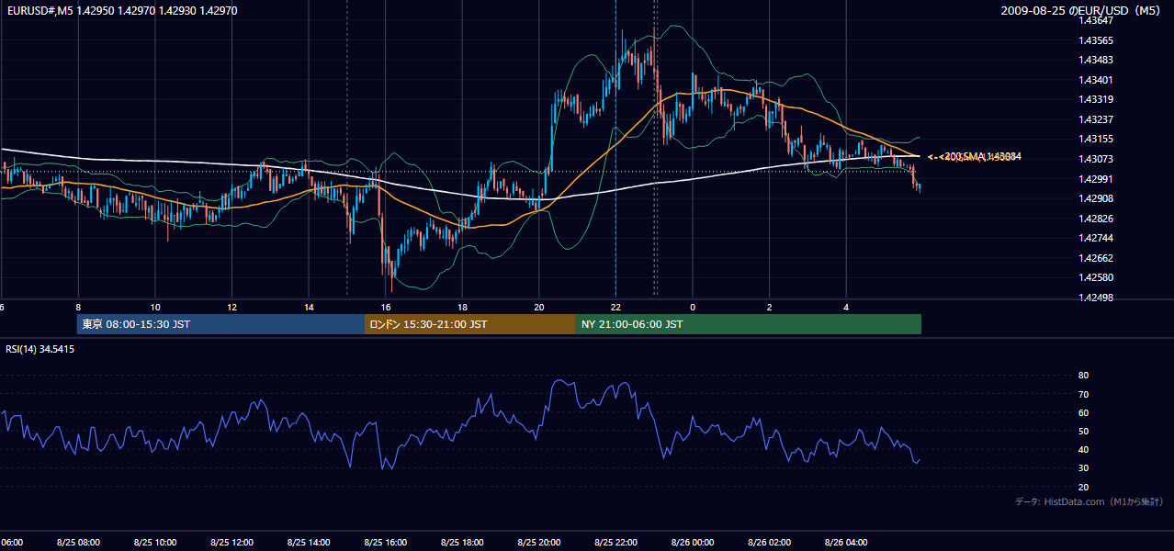Click price axis label 1.43319

tap(1096, 99)
